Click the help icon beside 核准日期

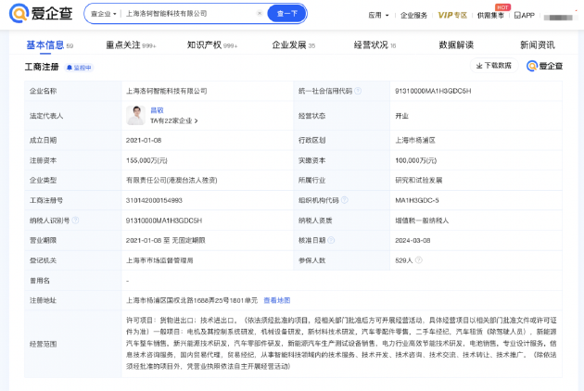(x=331, y=240)
